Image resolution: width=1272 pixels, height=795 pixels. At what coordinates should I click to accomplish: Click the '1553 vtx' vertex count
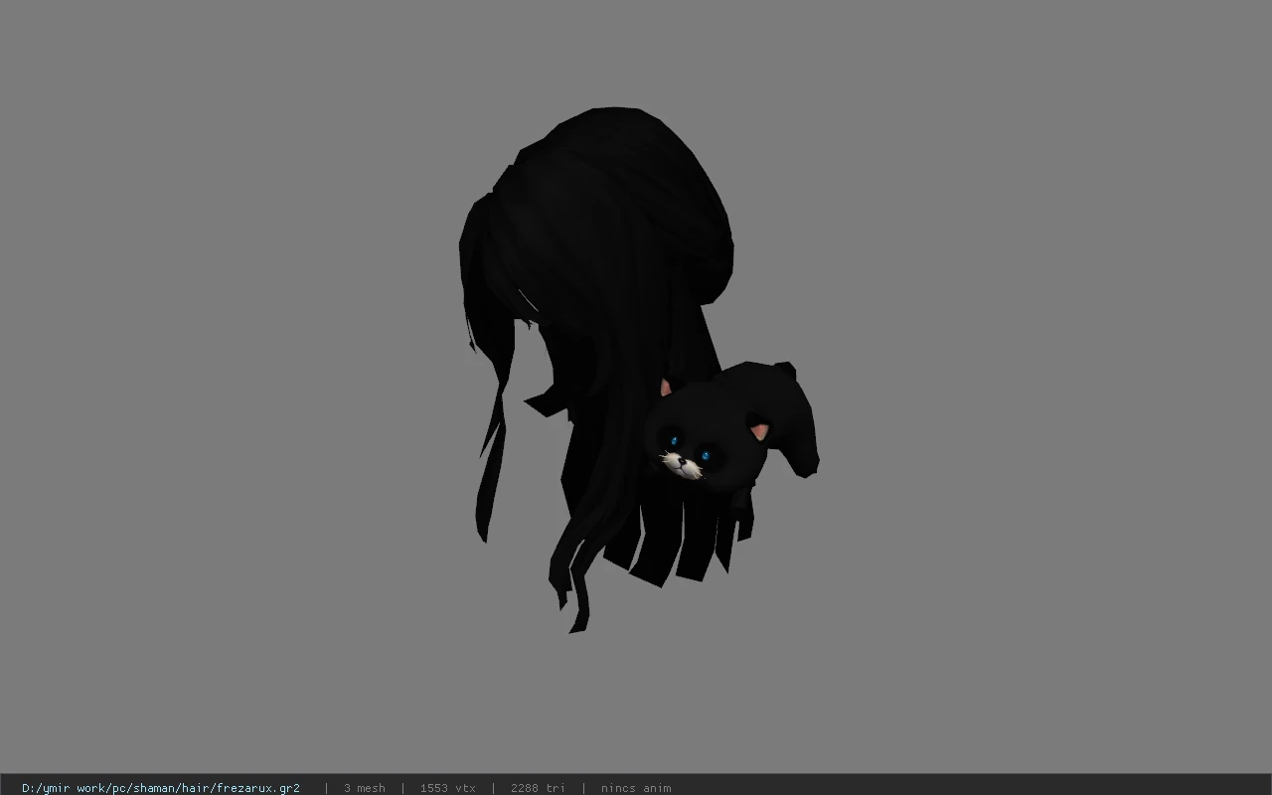point(447,788)
